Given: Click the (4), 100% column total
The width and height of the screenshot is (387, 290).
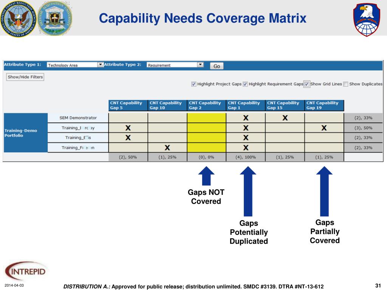Looking at the screenshot, I should point(246,157).
